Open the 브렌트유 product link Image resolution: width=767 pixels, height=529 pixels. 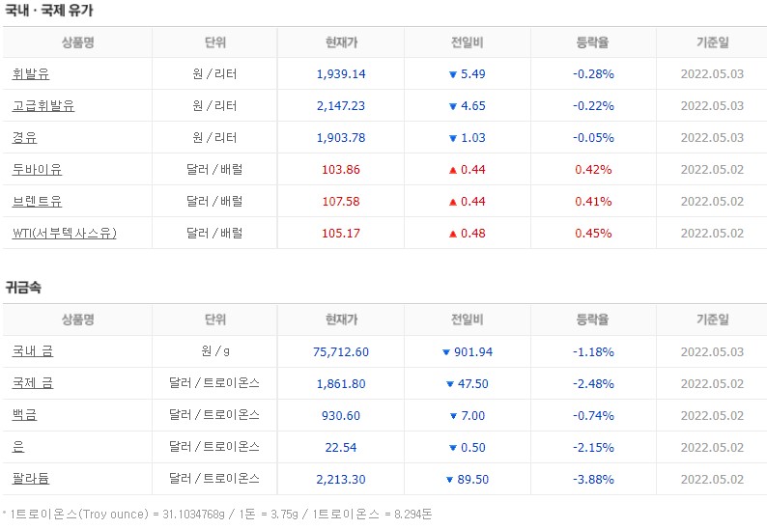(37, 201)
